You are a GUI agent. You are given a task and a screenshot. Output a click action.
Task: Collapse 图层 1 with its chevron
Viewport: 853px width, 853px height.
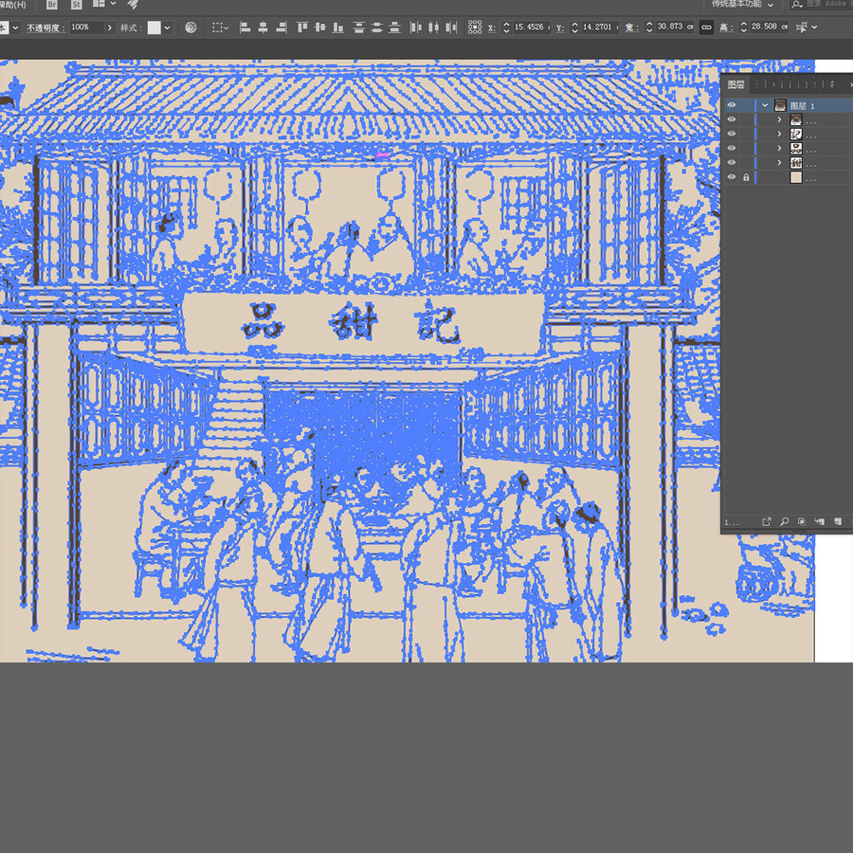tap(765, 105)
